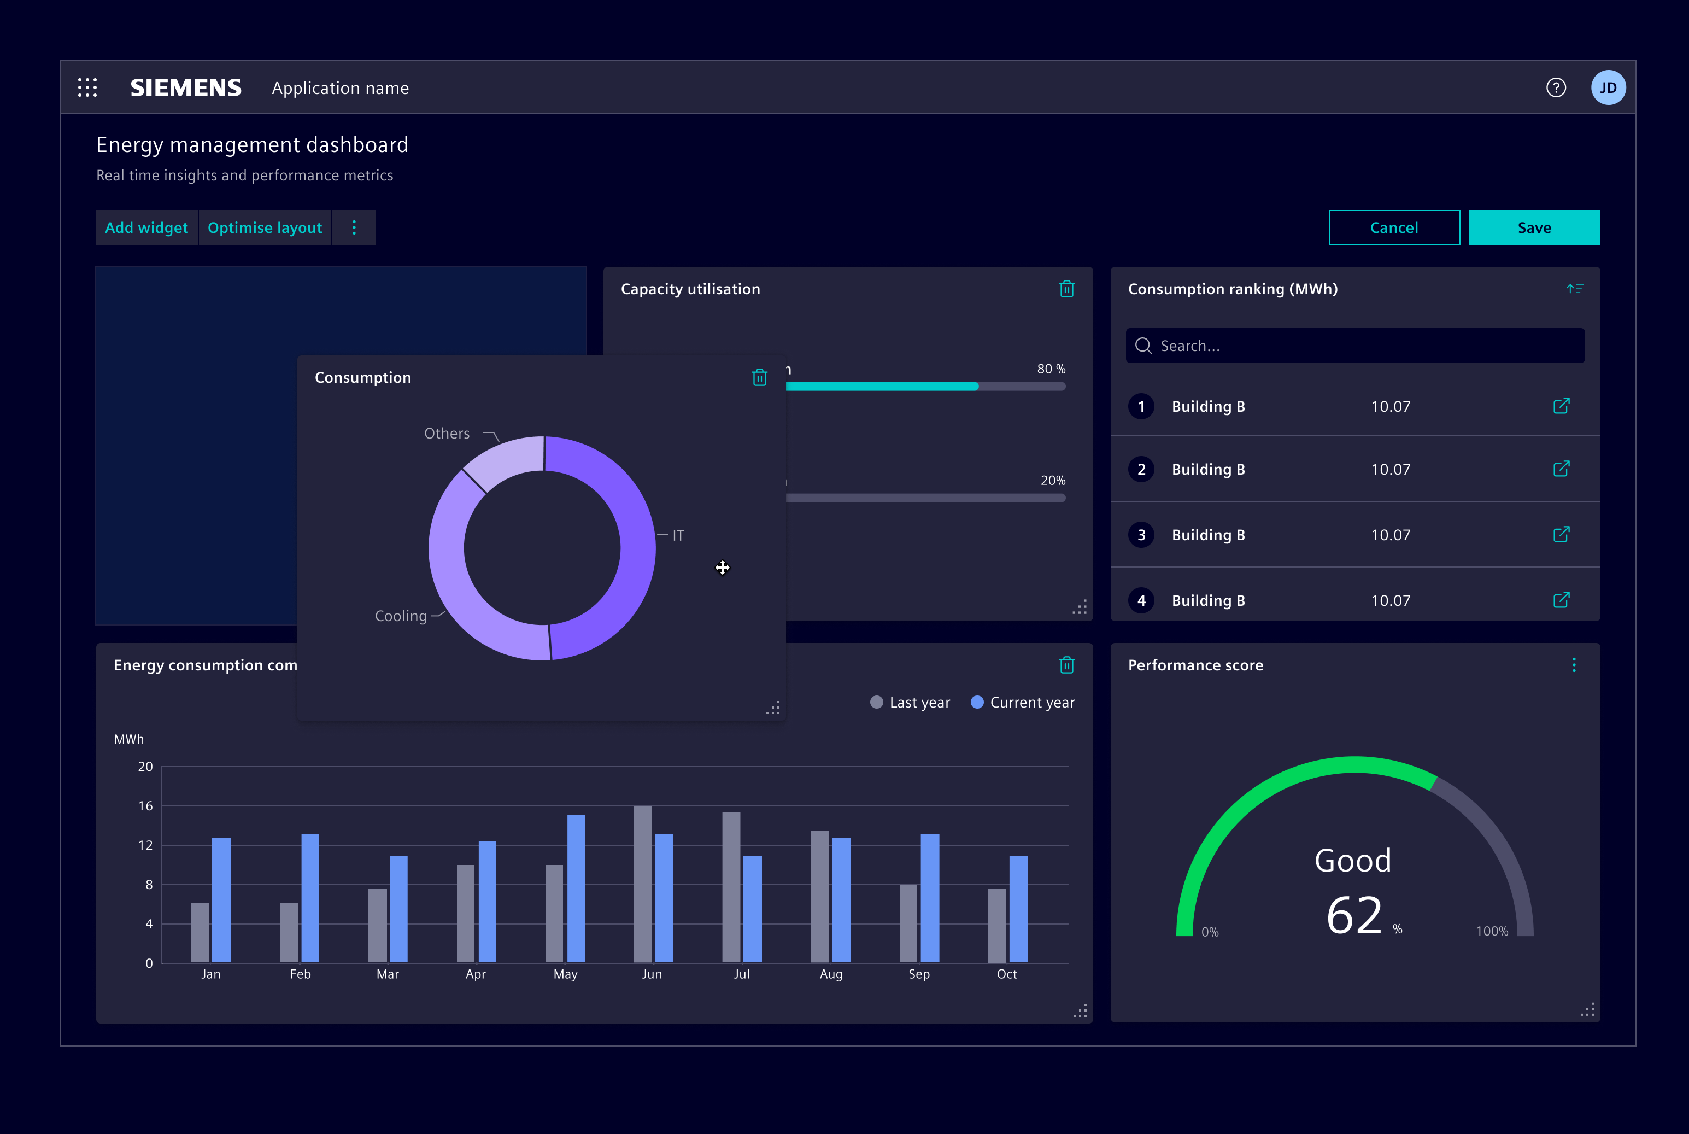Delete the Capacity utilisation widget
Image resolution: width=1689 pixels, height=1134 pixels.
point(1066,289)
